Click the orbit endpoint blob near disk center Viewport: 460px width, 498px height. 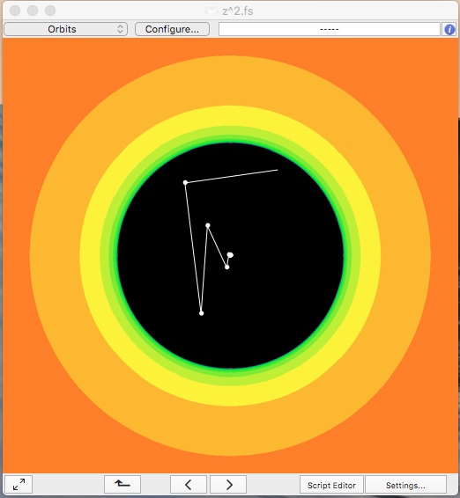(230, 254)
